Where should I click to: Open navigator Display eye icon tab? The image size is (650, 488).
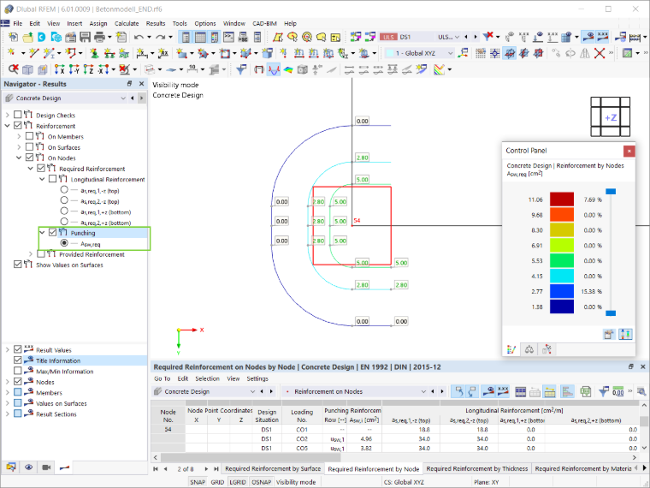tap(28, 467)
